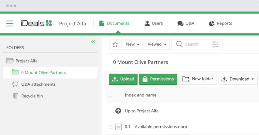Click the Available permissions.docx document icon
The width and height of the screenshot is (259, 135).
[118, 127]
